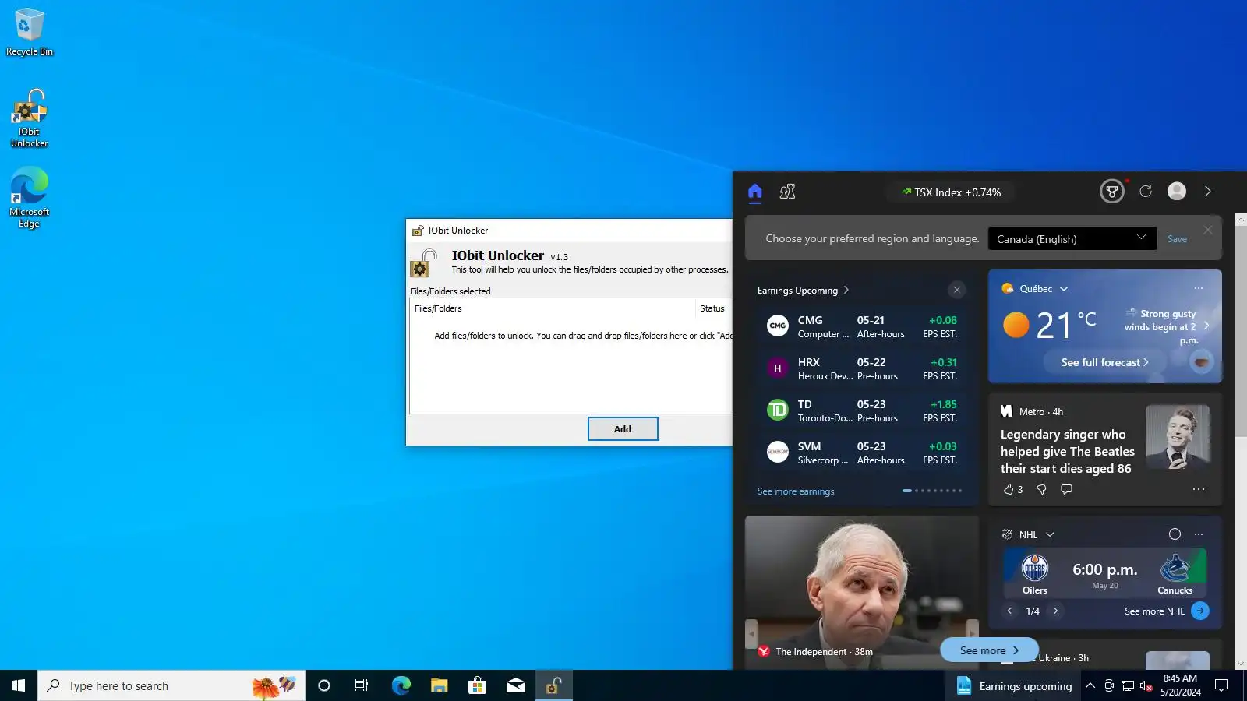
Task: Open the profile avatar menu
Action: 1177,192
